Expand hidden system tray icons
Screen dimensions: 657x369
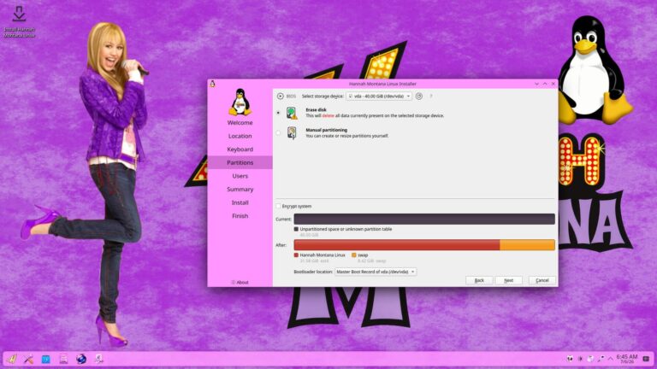[611, 359]
